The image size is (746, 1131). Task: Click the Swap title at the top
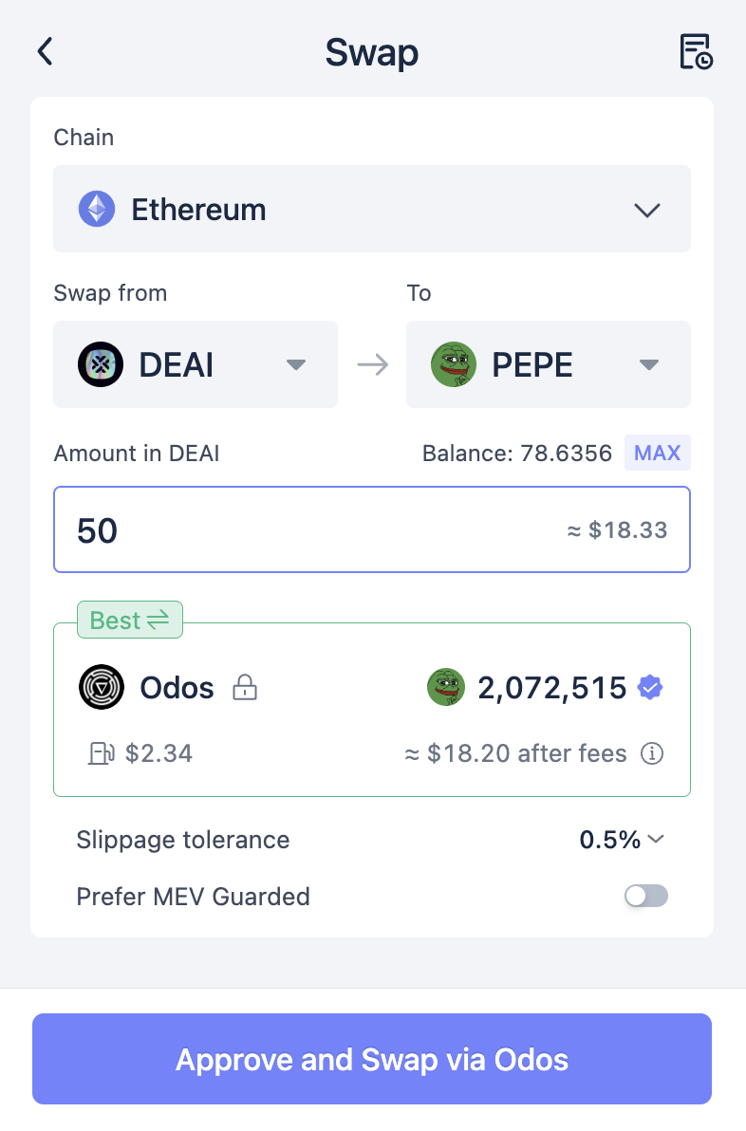(x=372, y=52)
